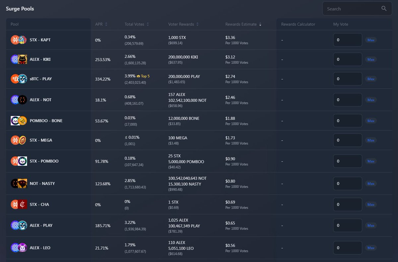
Task: Click Max button for STX - KAPT
Action: tap(371, 40)
